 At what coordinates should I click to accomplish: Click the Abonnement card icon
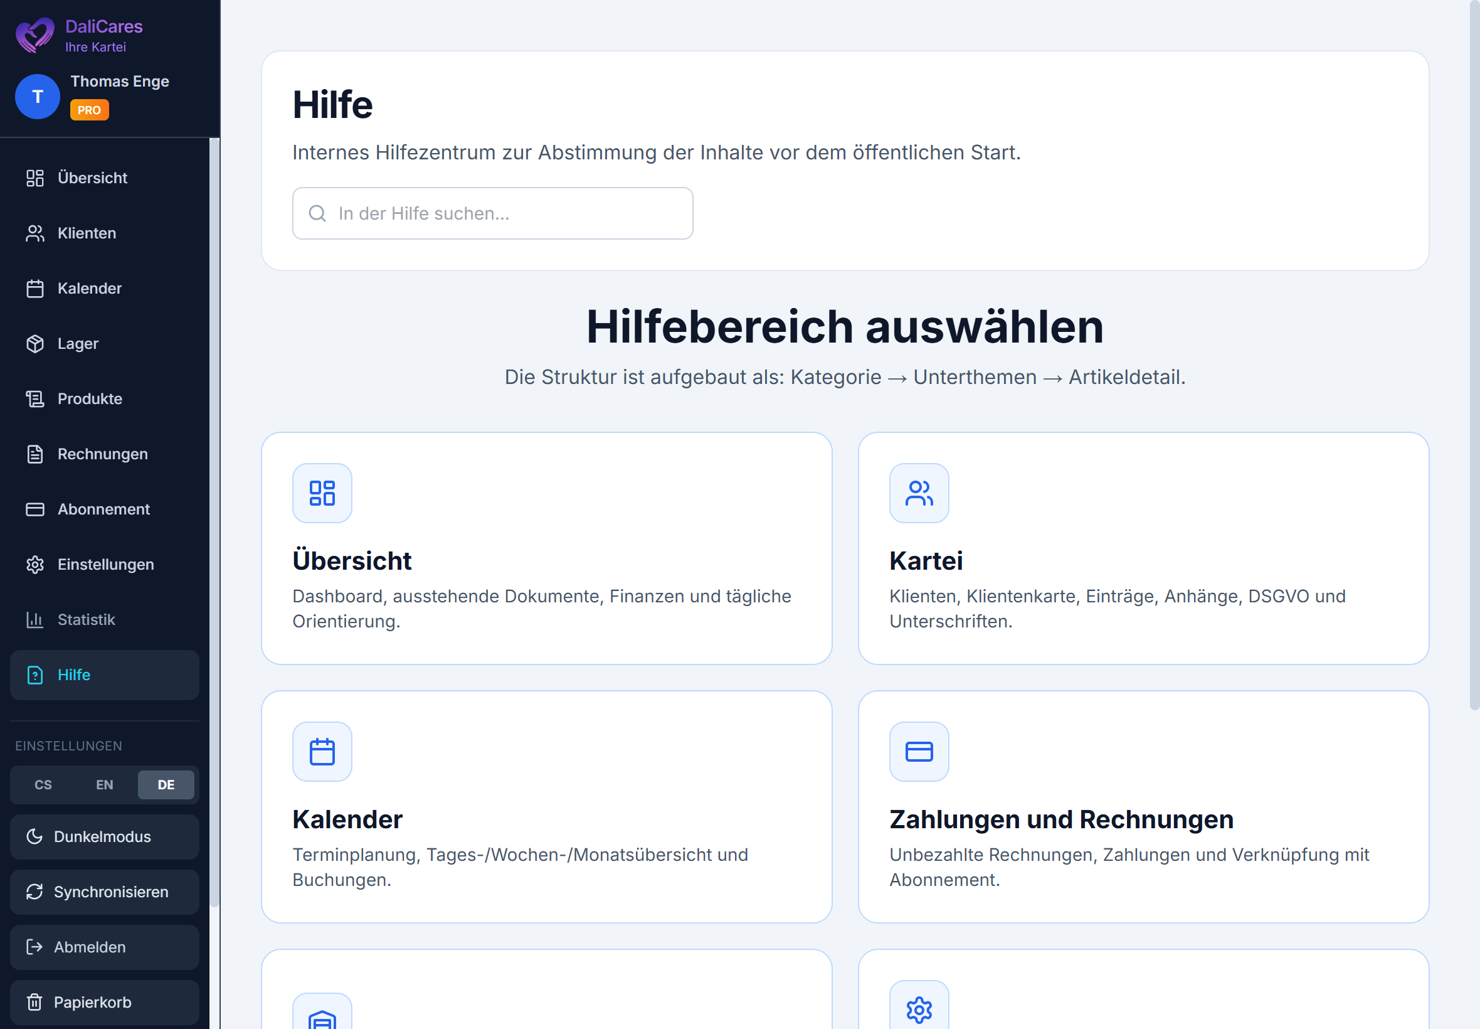tap(36, 509)
